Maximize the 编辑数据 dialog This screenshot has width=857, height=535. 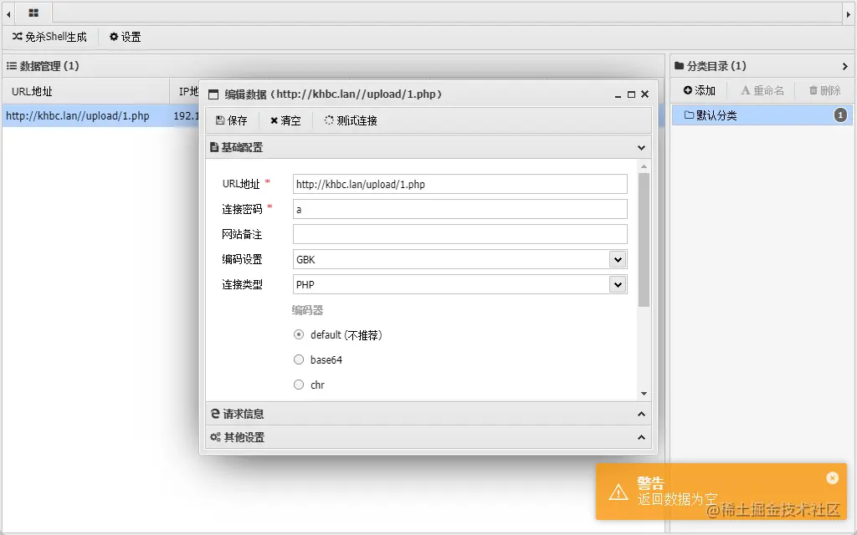(x=631, y=94)
